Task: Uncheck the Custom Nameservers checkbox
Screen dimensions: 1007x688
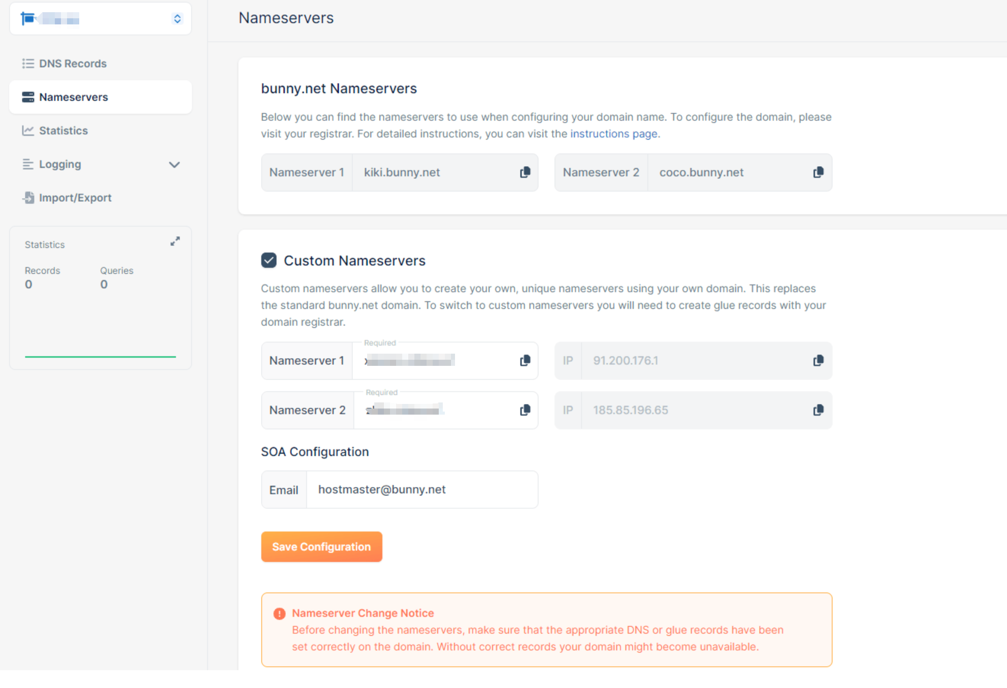Action: (x=269, y=260)
